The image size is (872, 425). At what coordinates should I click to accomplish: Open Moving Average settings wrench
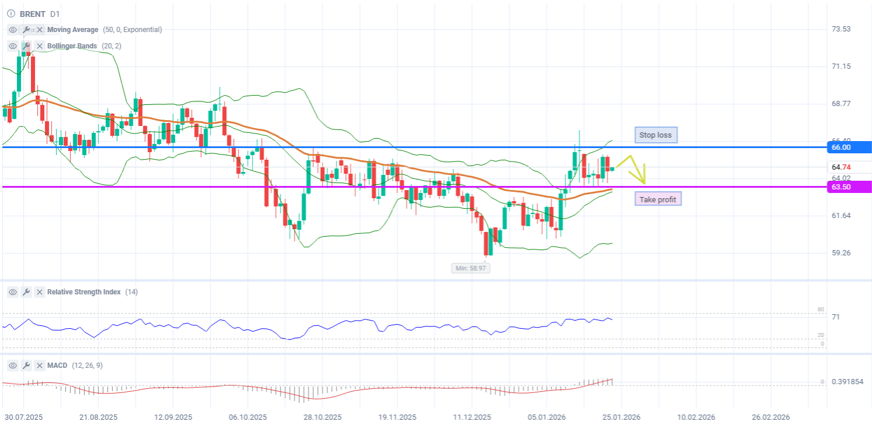[26, 30]
